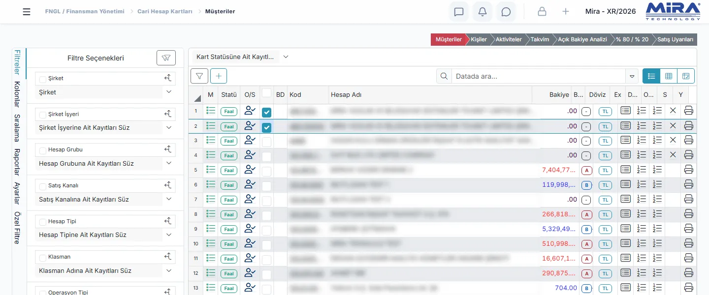Expand the Hesap Grubu filter dropdown
This screenshot has width=709, height=295.
click(169, 164)
